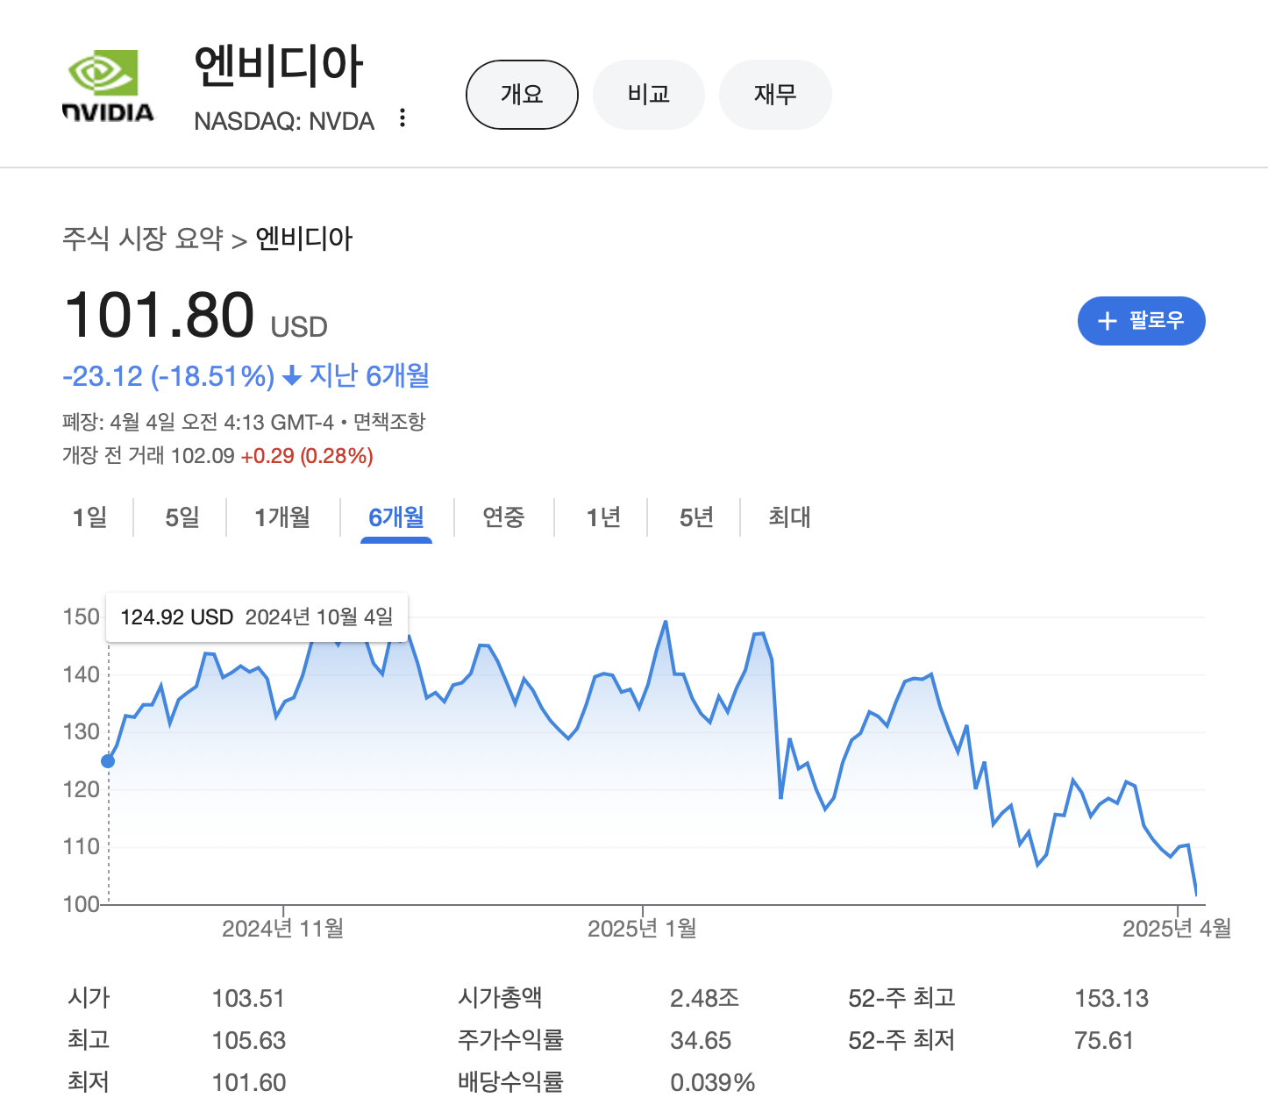Click the 150 y-axis label
Viewport: 1268px width, 1119px height.
[82, 617]
